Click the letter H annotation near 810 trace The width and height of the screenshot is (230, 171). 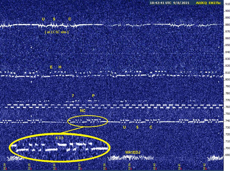(x=60, y=67)
